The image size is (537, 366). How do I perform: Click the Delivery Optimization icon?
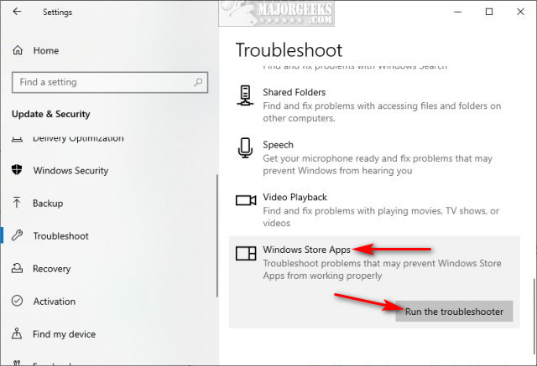[17, 139]
